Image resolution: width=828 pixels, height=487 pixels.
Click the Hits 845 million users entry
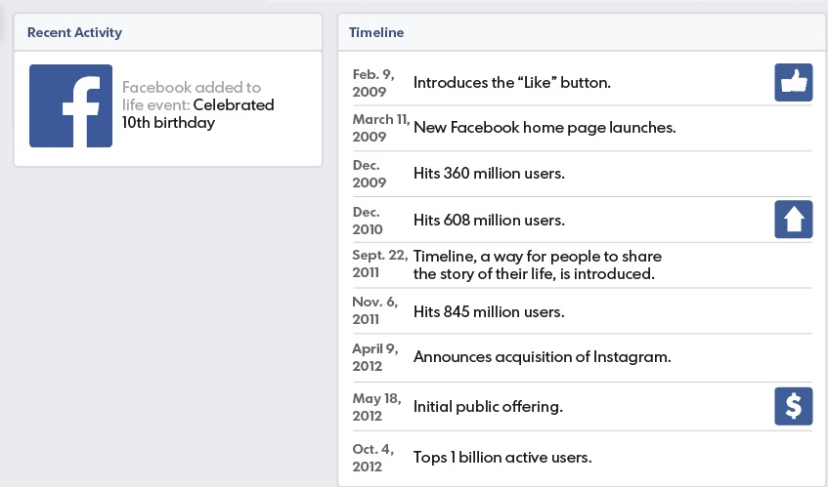(489, 312)
